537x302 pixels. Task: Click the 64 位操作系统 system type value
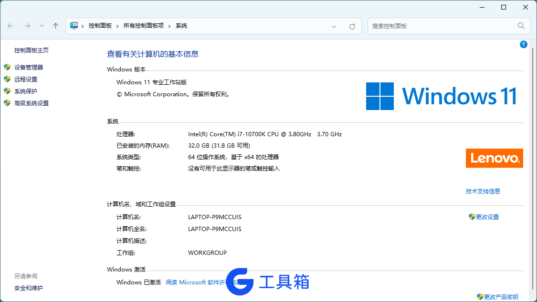point(233,157)
